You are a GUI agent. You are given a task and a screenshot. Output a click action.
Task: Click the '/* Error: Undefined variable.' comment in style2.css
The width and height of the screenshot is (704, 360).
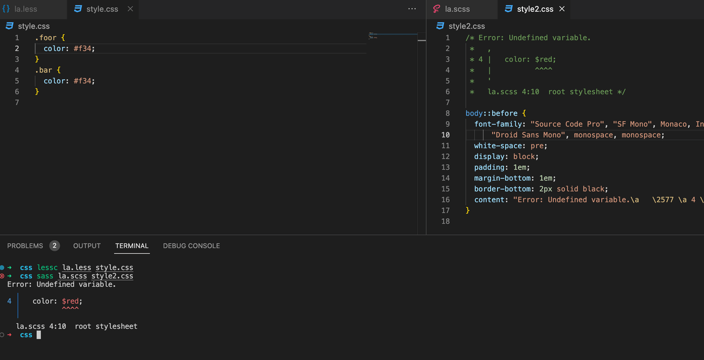(x=528, y=38)
